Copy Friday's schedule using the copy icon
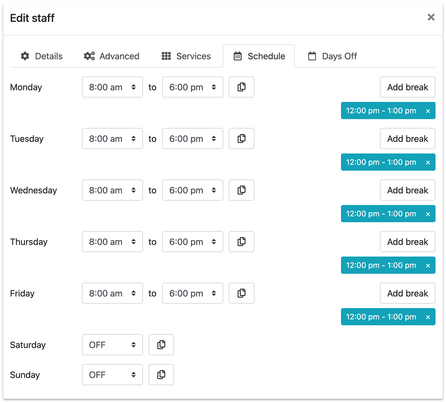 point(242,293)
